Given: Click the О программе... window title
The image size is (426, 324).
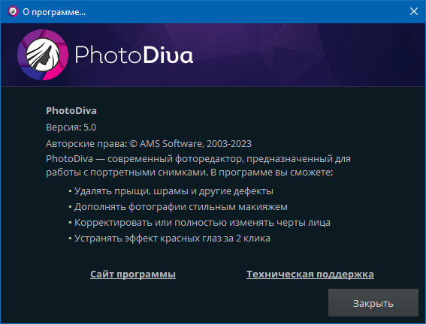Looking at the screenshot, I should point(54,12).
